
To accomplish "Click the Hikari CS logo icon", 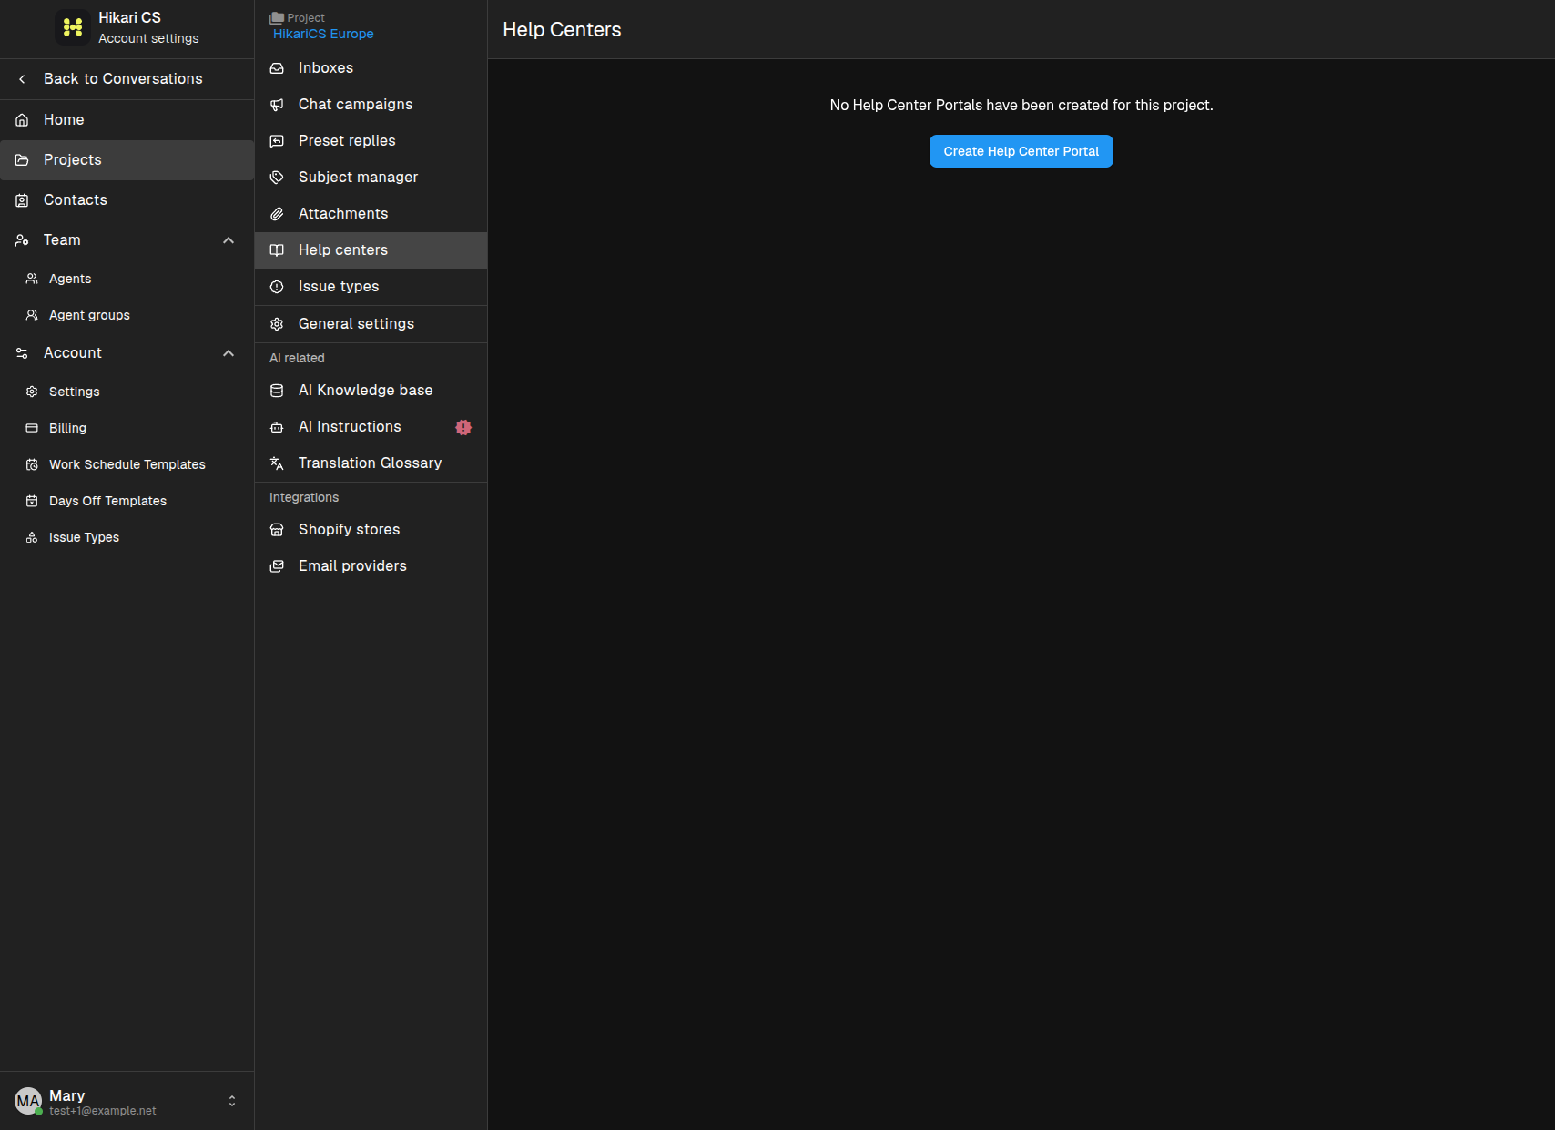I will (x=73, y=27).
